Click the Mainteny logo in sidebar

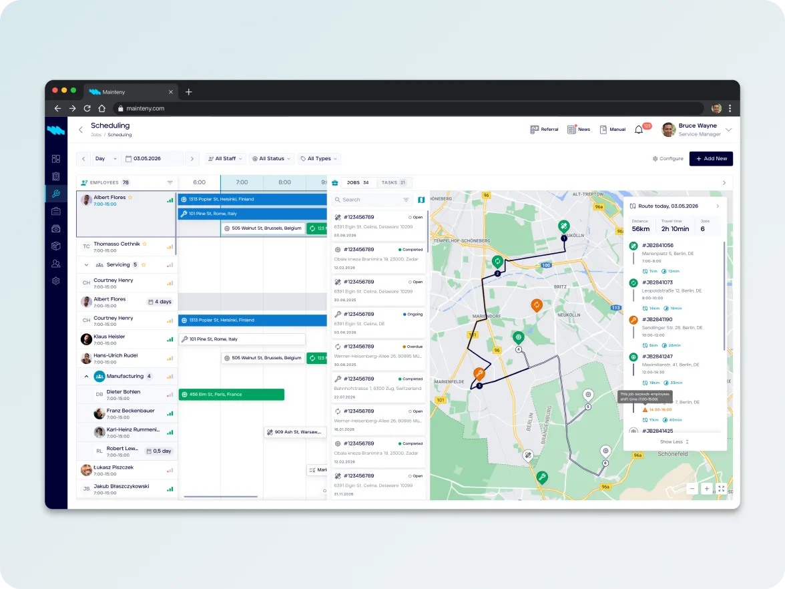click(x=56, y=130)
